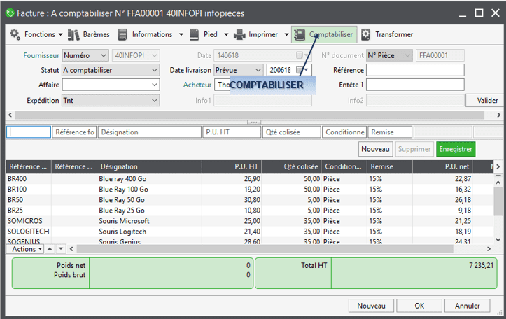Select the SOLOGITECH row reference
The width and height of the screenshot is (506, 319).
[x=29, y=232]
